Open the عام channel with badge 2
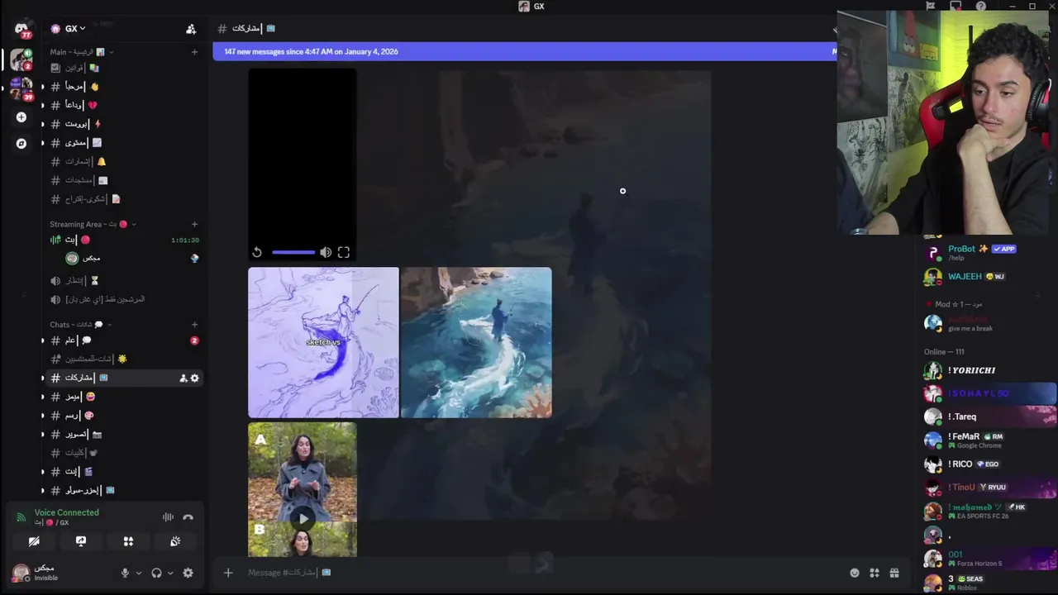 coord(124,340)
